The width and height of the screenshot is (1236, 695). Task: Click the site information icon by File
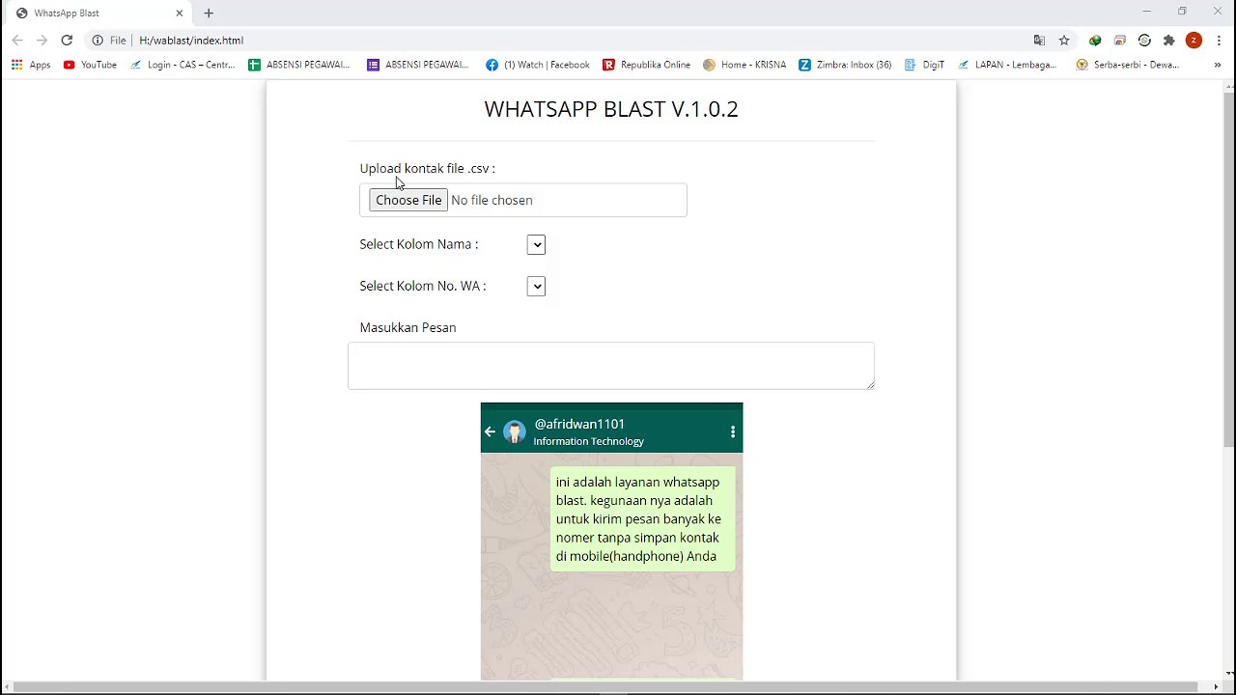98,41
